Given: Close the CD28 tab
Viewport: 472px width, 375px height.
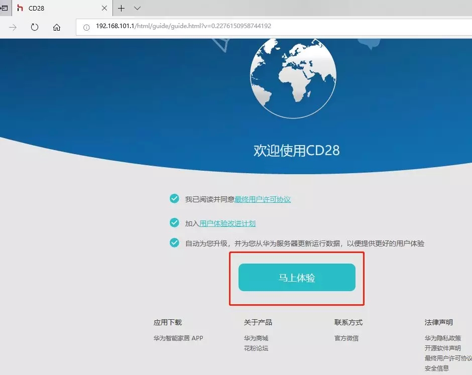Looking at the screenshot, I should [104, 8].
